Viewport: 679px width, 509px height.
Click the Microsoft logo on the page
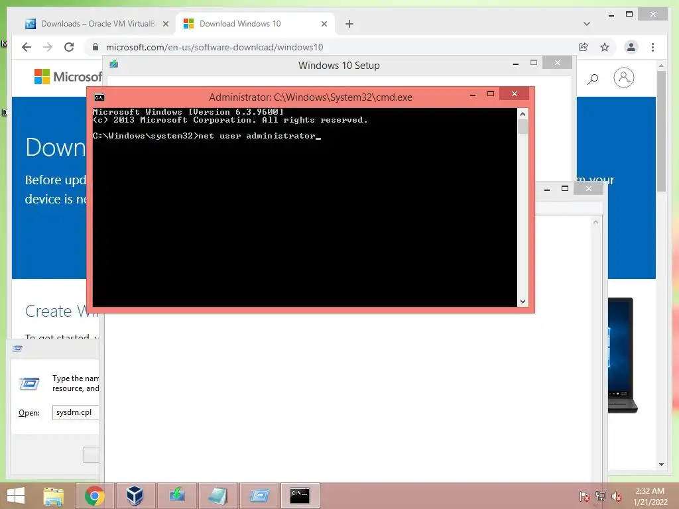(68, 77)
